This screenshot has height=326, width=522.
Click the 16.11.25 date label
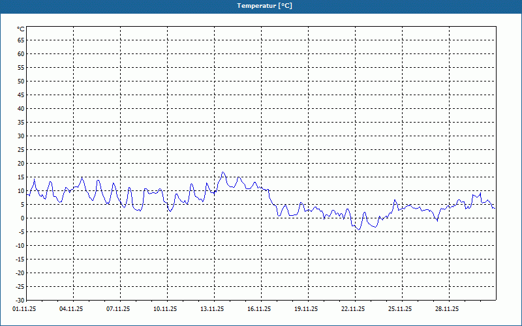[259, 309]
